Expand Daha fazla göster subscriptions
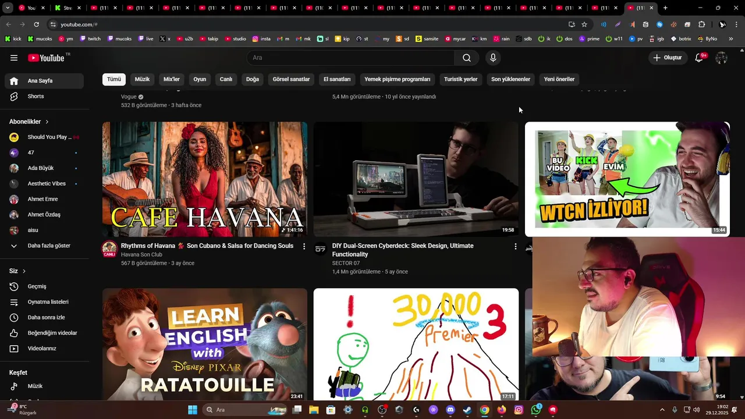This screenshot has height=419, width=745. point(44,246)
